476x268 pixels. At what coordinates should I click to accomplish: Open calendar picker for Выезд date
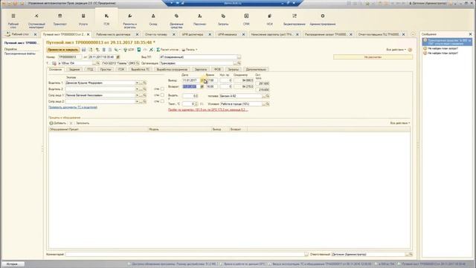pos(202,80)
